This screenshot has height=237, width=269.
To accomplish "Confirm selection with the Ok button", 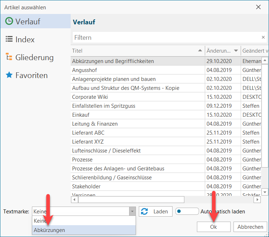I will 213,227.
